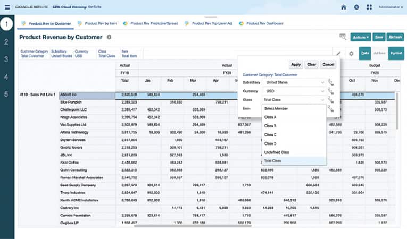The image size is (407, 239).
Task: Open sidebar card number 5
Action: [x=6, y=95]
